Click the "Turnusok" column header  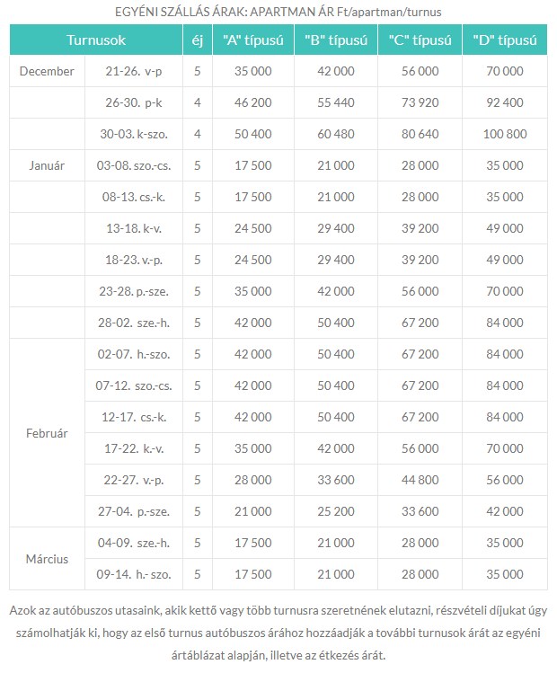point(96,41)
